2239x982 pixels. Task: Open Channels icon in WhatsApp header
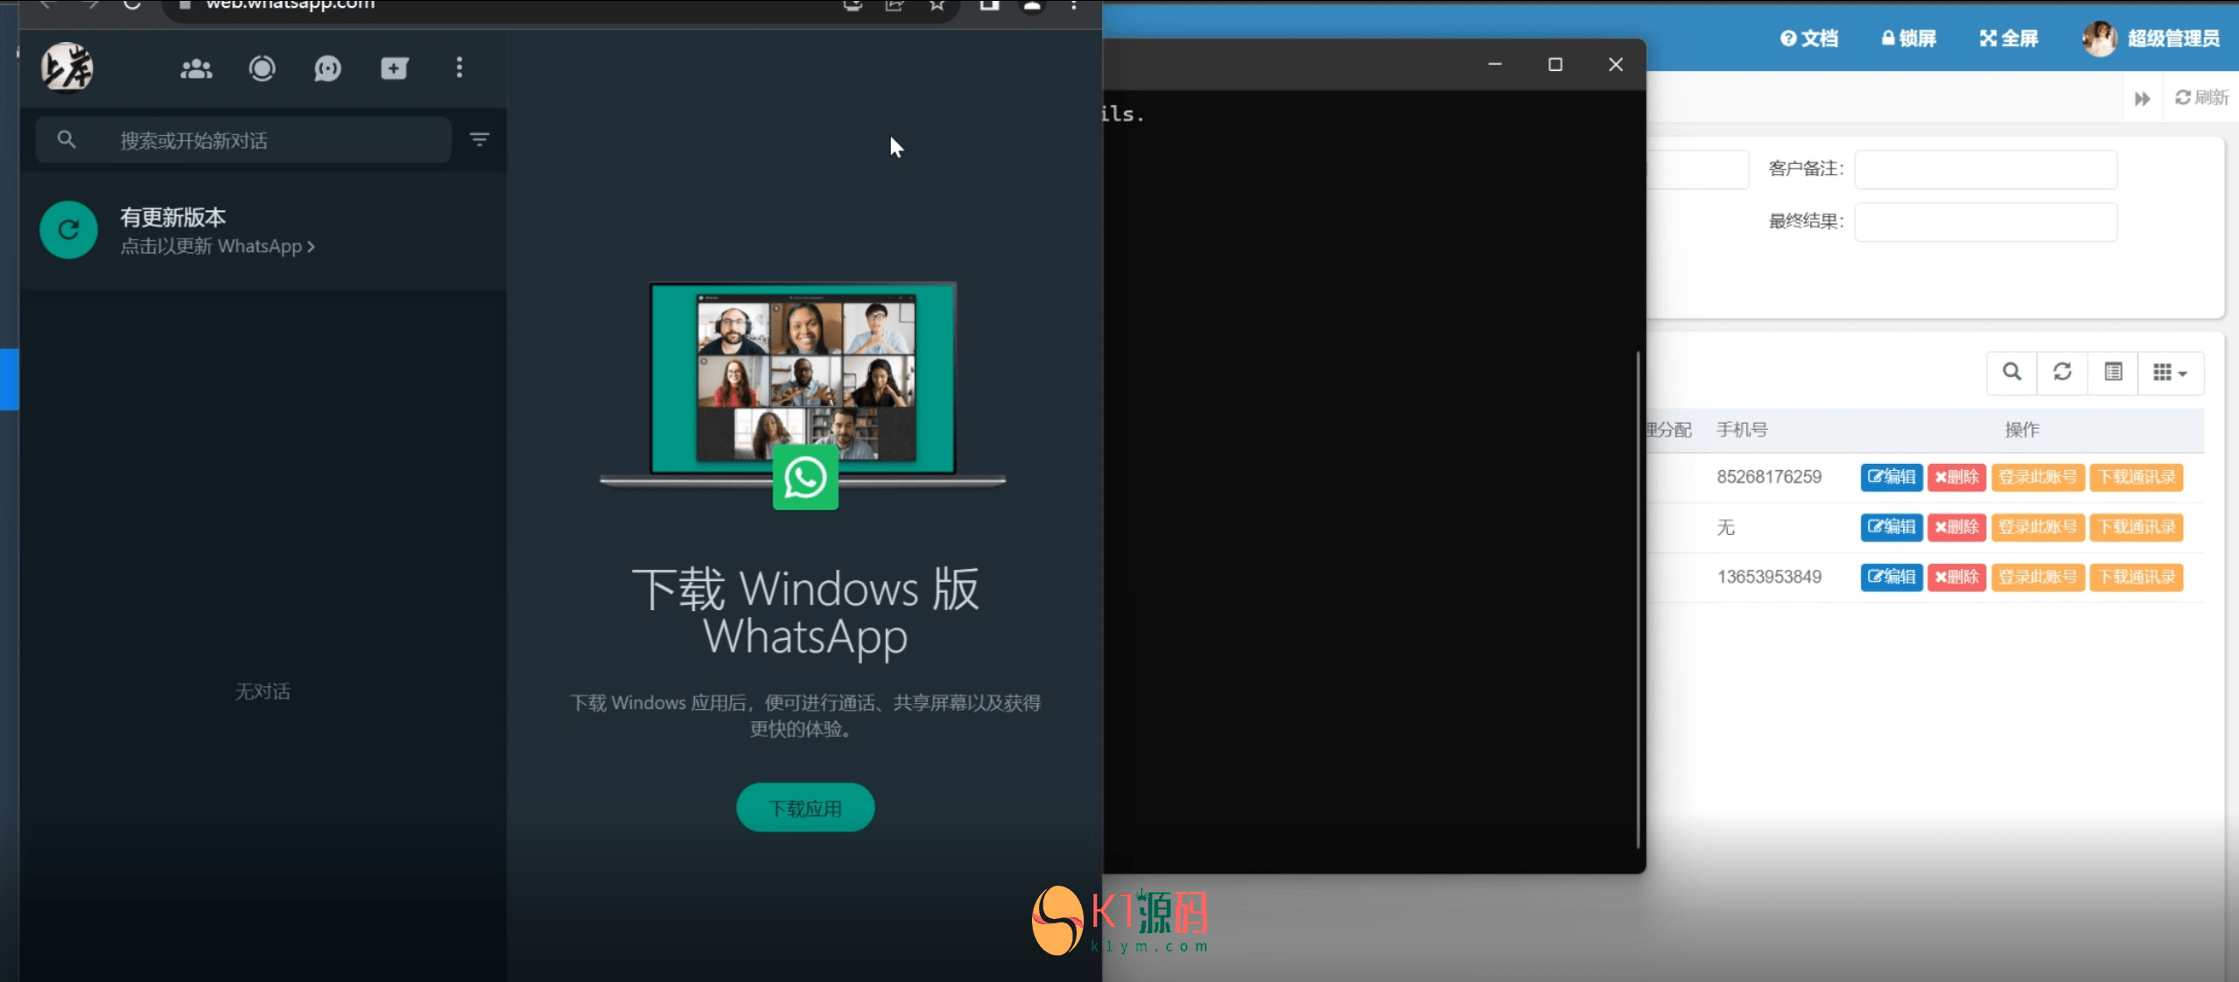[327, 68]
